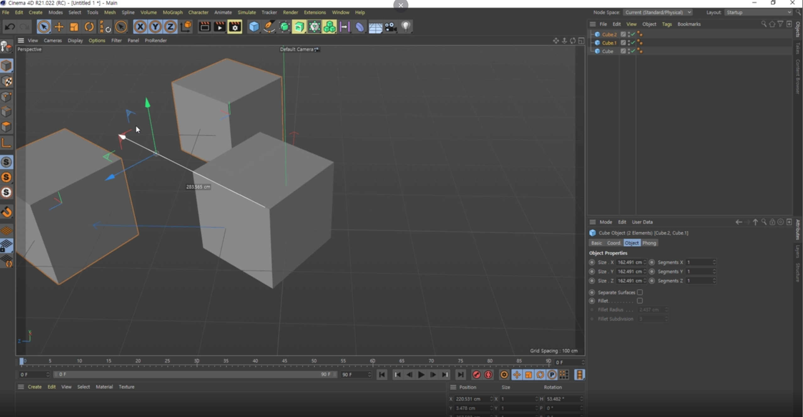Image resolution: width=803 pixels, height=417 pixels.
Task: Enable the Fillet checkbox
Action: coord(640,301)
